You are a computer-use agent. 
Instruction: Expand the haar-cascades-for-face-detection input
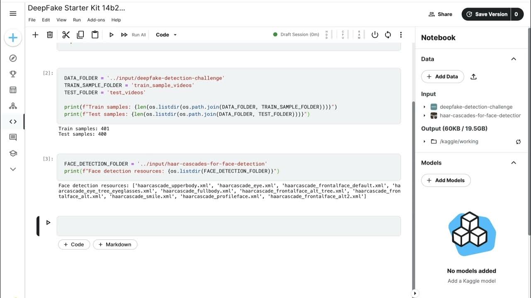point(424,115)
